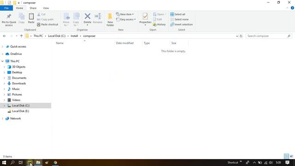
Task: Click Paste shortcut
Action: 47,24
